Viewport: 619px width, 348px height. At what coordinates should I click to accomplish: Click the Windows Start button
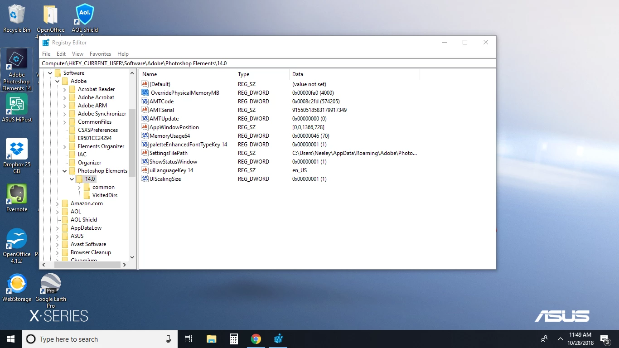point(11,339)
